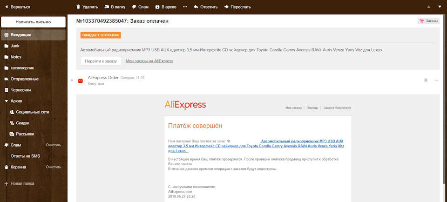Viewport: 447px width, 202px height.
Task: Delete the email with Удалить
Action: click(87, 7)
